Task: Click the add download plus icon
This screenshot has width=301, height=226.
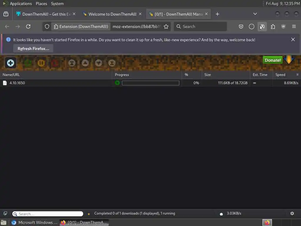Action: click(x=11, y=63)
